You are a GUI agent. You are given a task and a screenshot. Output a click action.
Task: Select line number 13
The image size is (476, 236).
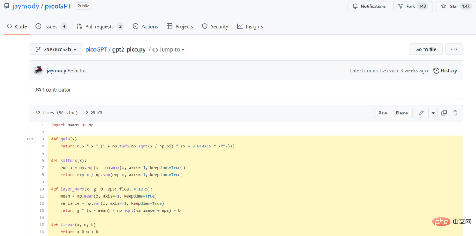pyautogui.click(x=41, y=210)
